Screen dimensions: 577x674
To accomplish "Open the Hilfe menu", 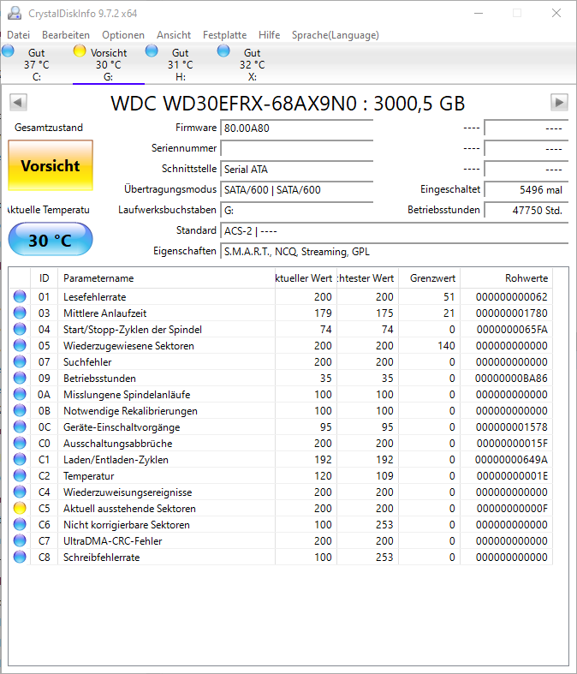I will (270, 35).
